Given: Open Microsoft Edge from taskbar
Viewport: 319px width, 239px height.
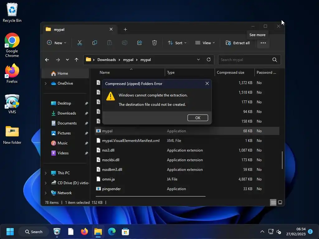Looking at the screenshot, I should click(x=112, y=232).
